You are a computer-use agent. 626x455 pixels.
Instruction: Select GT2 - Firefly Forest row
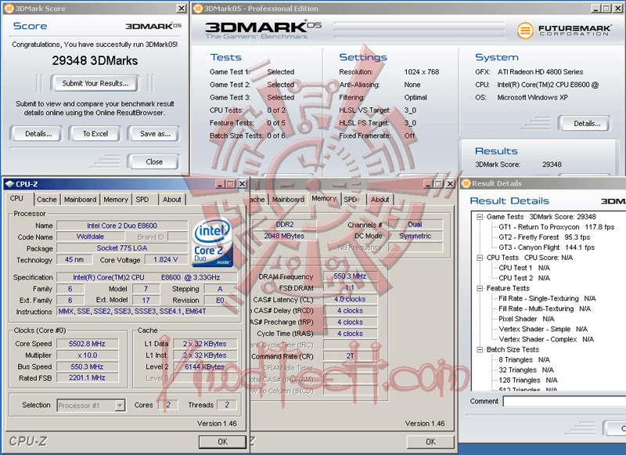(x=544, y=237)
